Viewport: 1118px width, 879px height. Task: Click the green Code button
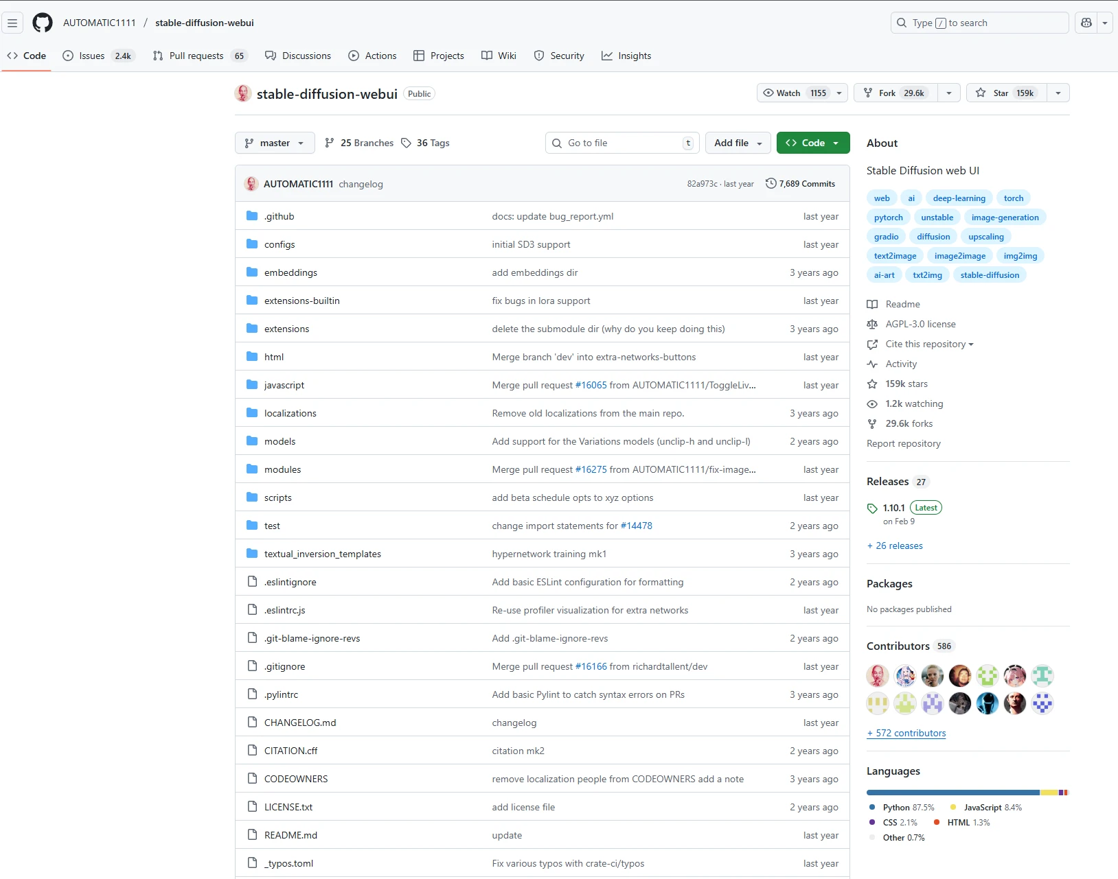click(812, 143)
